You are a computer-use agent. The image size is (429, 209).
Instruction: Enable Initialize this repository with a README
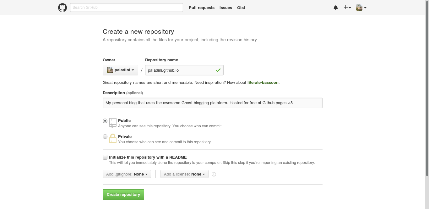point(105,157)
